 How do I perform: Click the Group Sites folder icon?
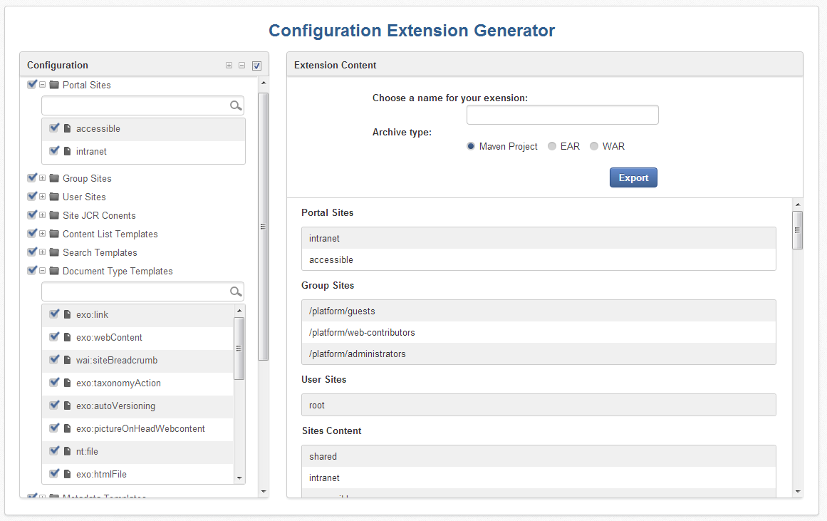pyautogui.click(x=54, y=178)
